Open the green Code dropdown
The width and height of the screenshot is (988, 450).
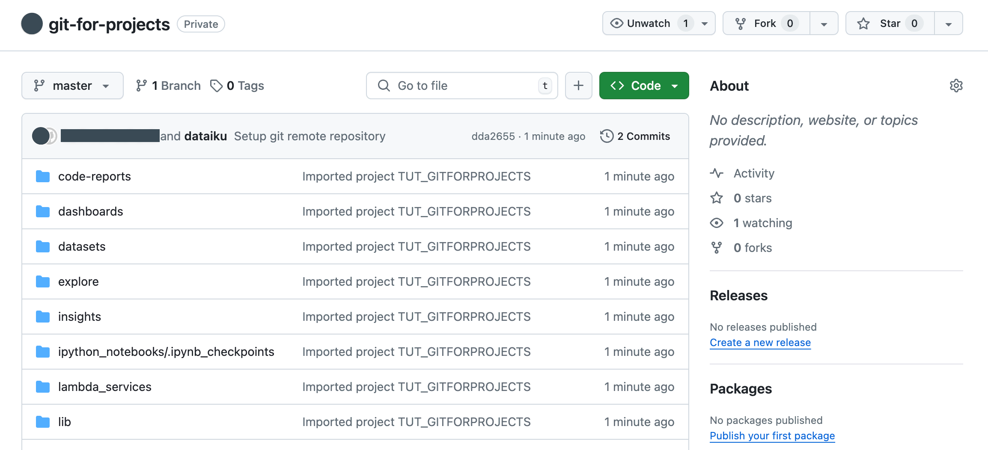pyautogui.click(x=643, y=86)
